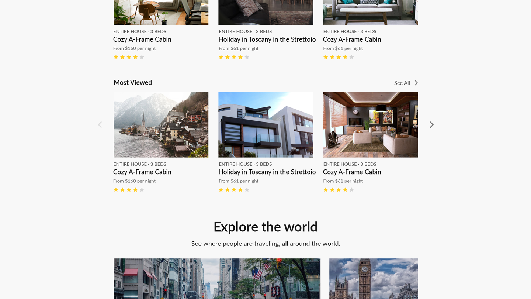Click the next arrow of Most Viewed carousel
Image resolution: width=531 pixels, height=299 pixels.
(431, 125)
